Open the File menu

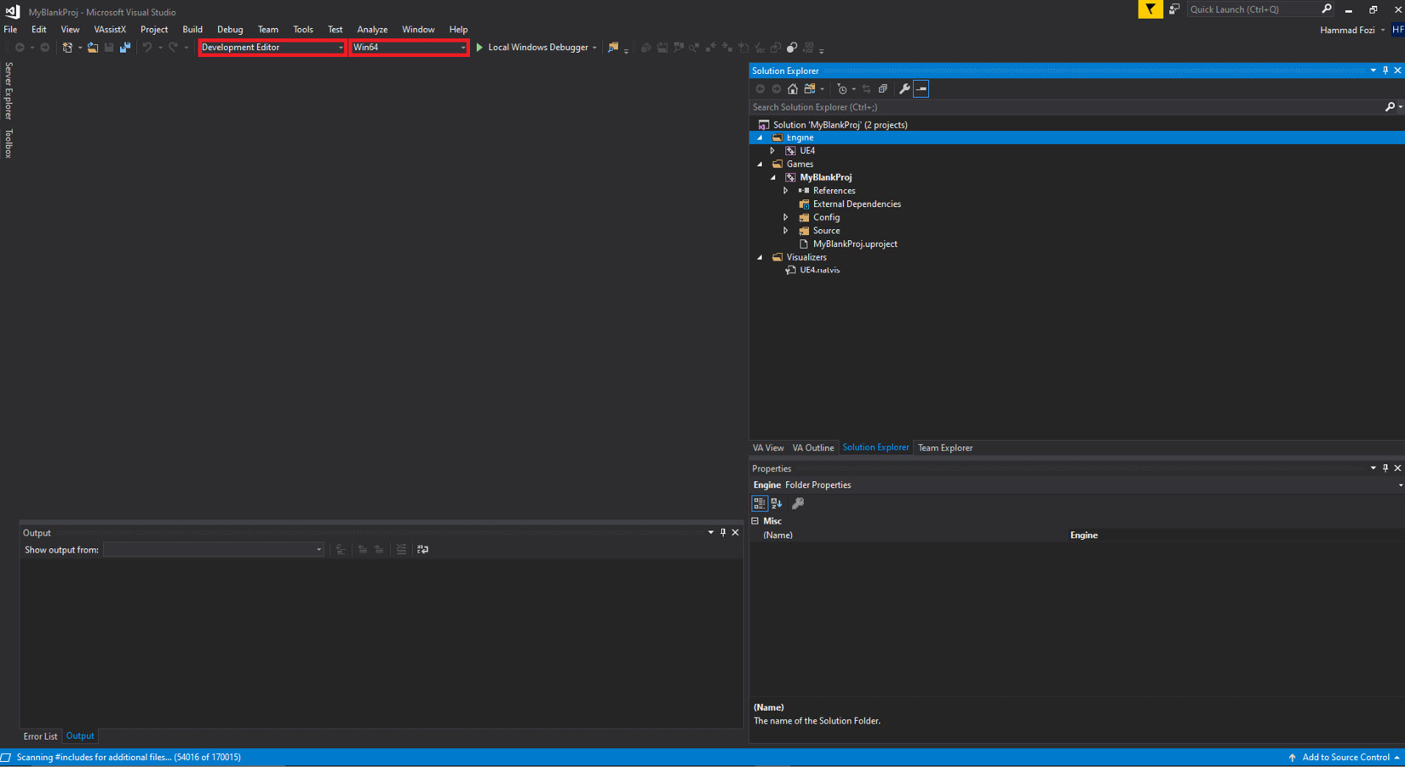[10, 29]
